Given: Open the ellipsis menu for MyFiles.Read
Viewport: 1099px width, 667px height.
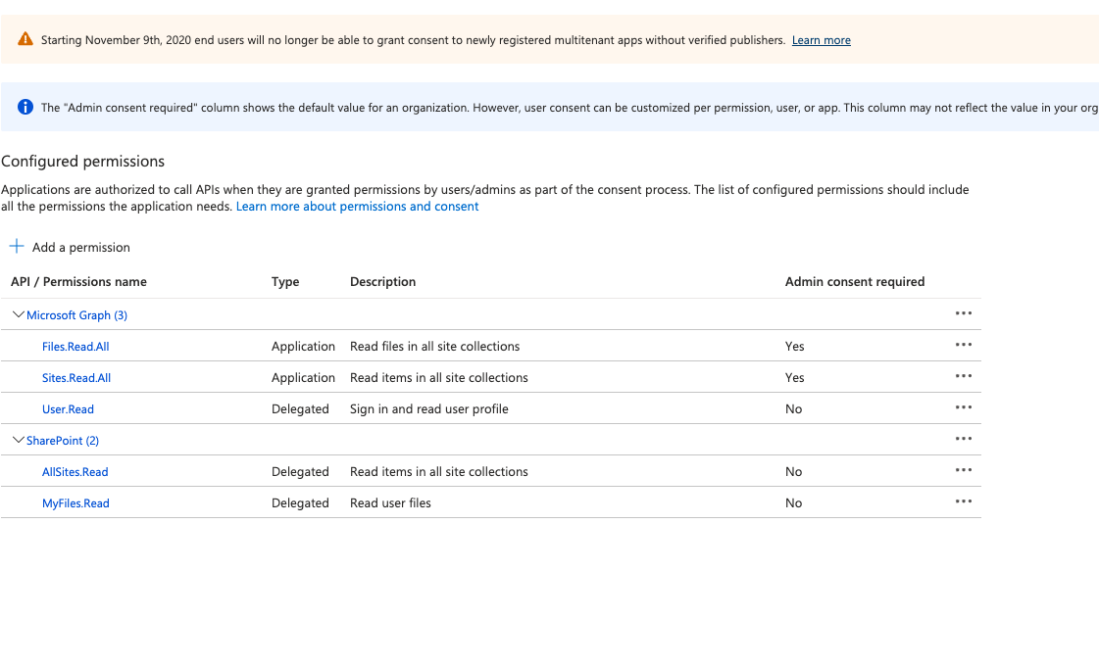Looking at the screenshot, I should (964, 501).
